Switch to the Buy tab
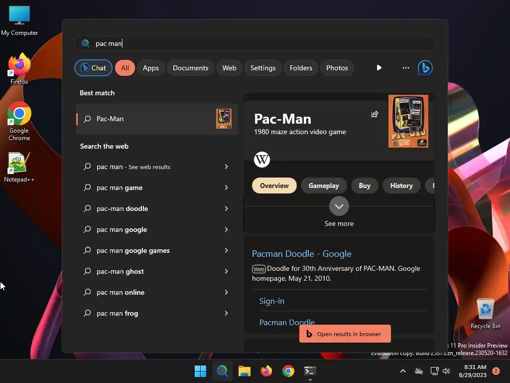 (364, 186)
